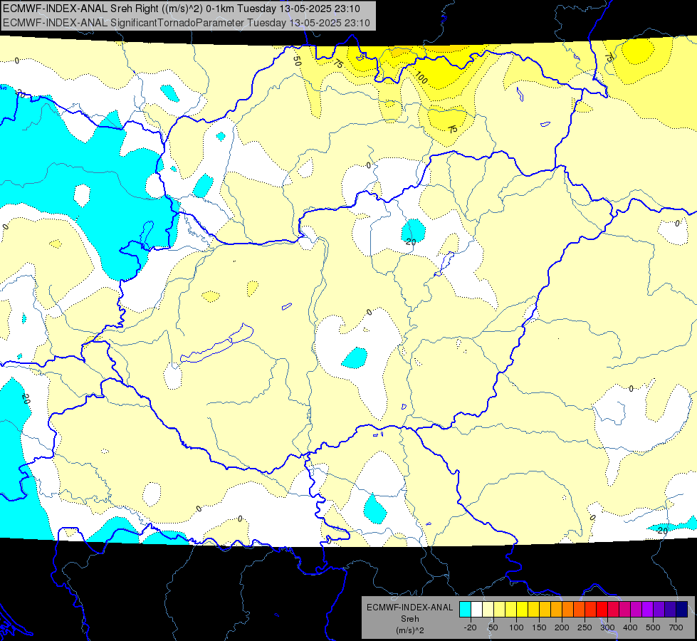Click the bright yellow legend swatch at 100
This screenshot has width=697, height=641.
point(523,610)
